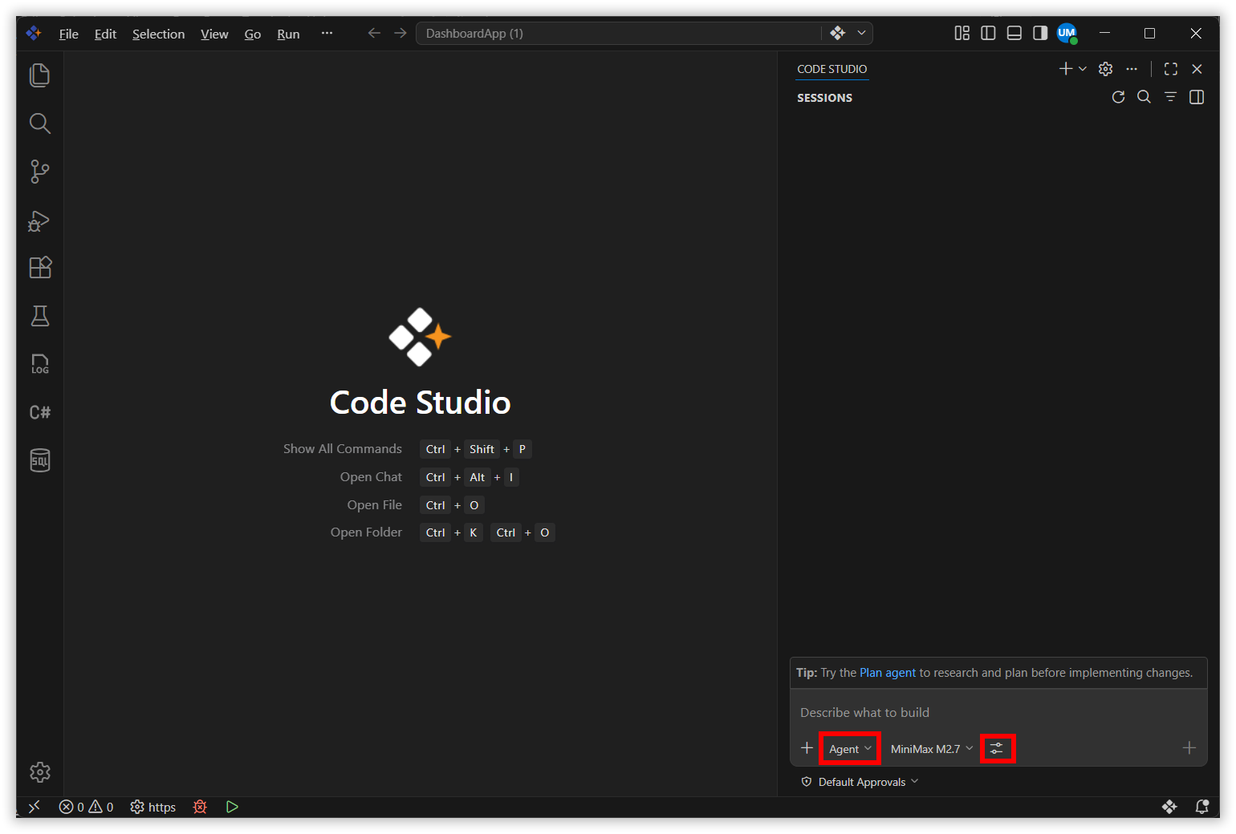
Task: Open the Edit menu
Action: click(105, 34)
